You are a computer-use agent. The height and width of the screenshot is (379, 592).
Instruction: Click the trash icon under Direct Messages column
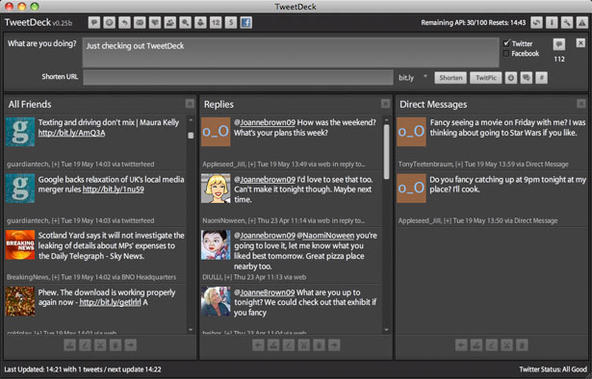[522, 344]
